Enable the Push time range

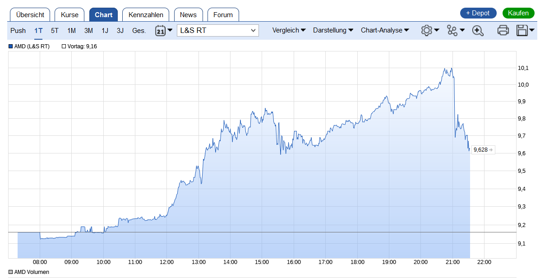[x=18, y=30]
